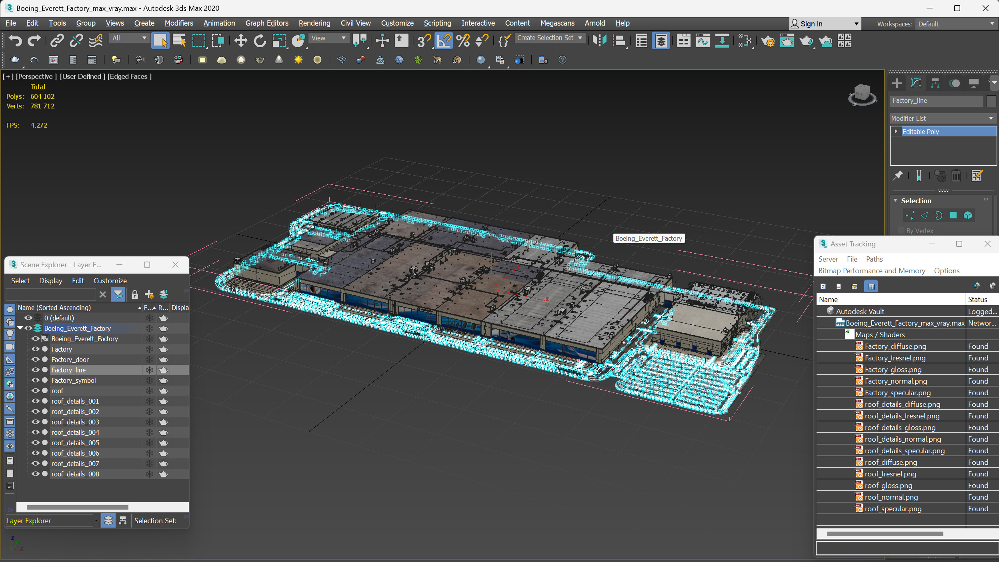Image resolution: width=999 pixels, height=562 pixels.
Task: Click the Undo arrow in main toolbar
Action: click(x=15, y=40)
